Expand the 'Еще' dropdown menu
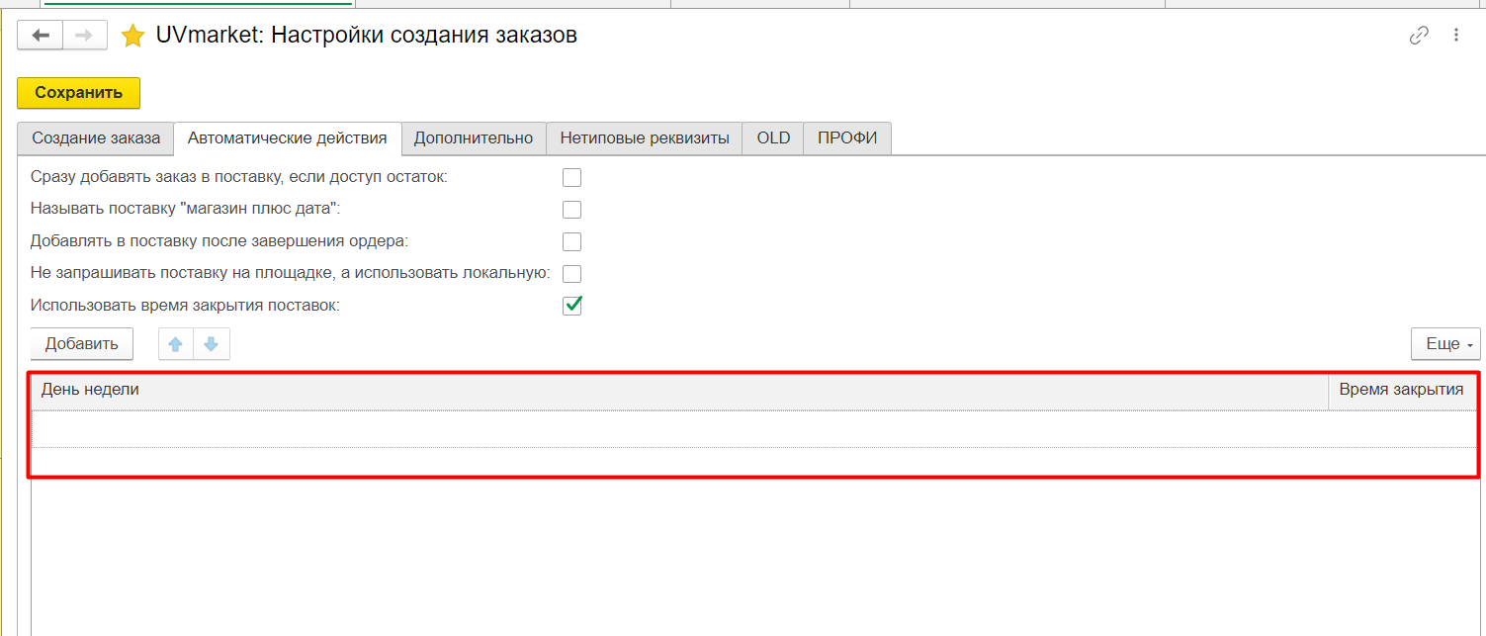The height and width of the screenshot is (636, 1486). point(1445,344)
